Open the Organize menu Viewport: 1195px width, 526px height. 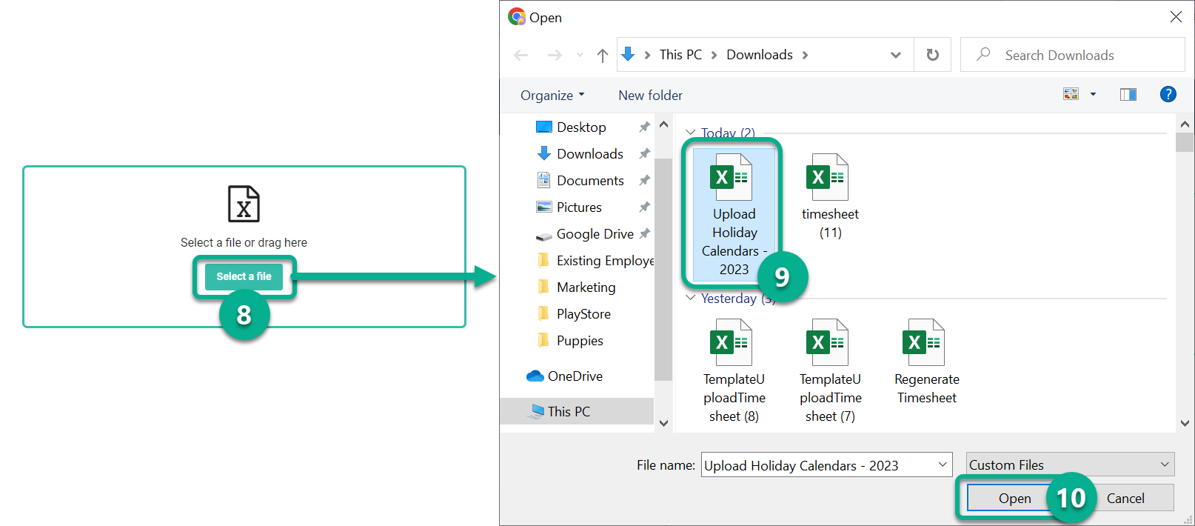(552, 95)
